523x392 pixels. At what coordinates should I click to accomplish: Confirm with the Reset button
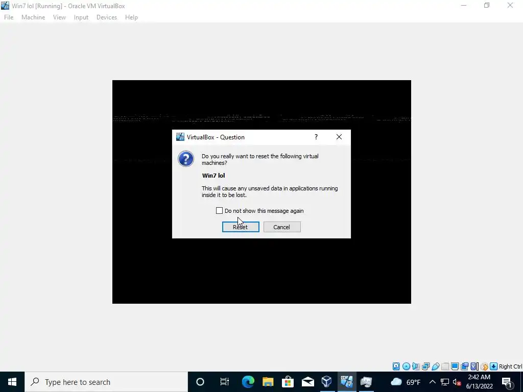click(241, 227)
